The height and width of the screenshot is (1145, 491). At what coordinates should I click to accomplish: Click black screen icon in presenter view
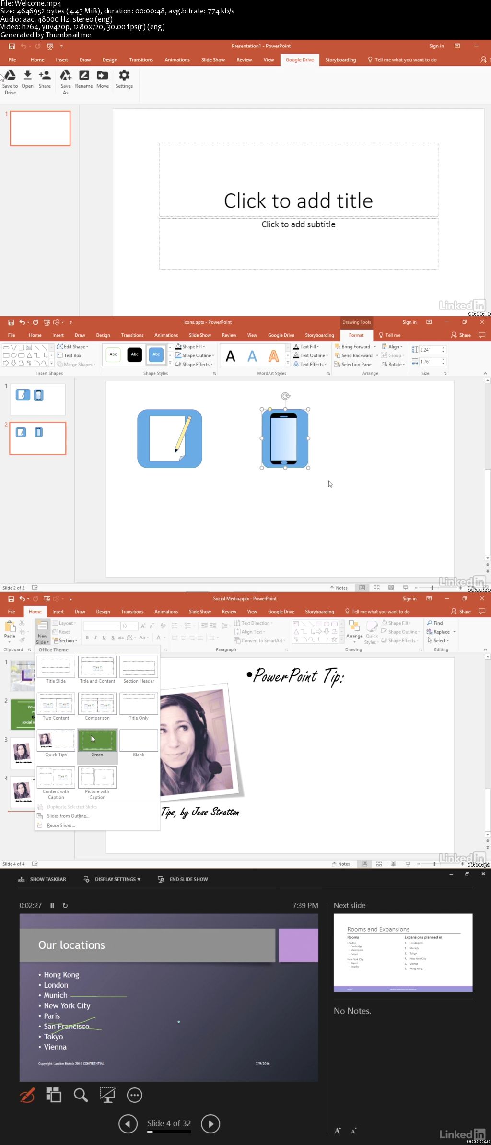(x=107, y=1095)
